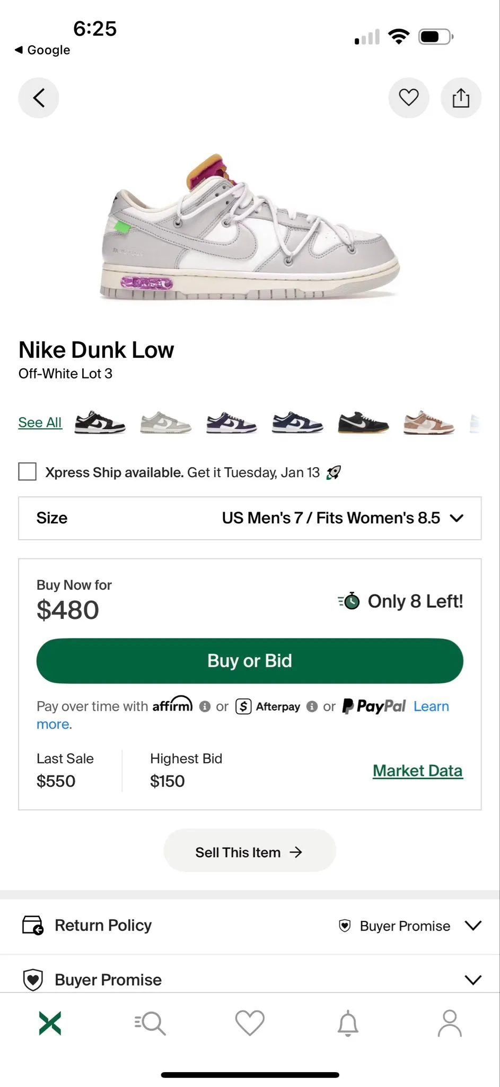Open the StockX home tab
500x1087 pixels.
pyautogui.click(x=50, y=1023)
